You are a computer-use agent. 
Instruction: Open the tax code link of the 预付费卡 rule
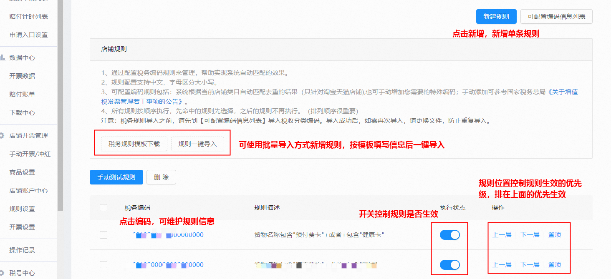(168, 235)
